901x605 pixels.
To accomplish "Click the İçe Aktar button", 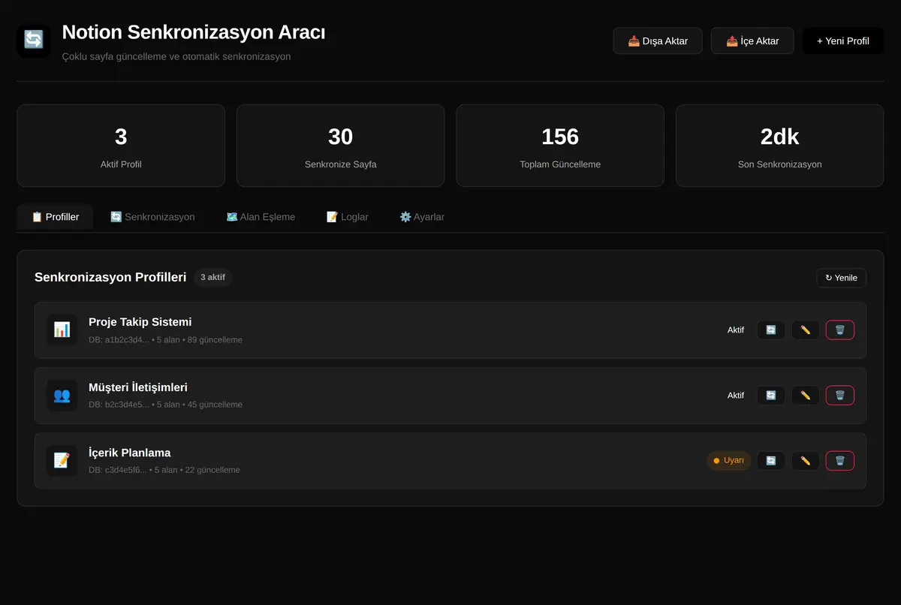I will pyautogui.click(x=752, y=41).
